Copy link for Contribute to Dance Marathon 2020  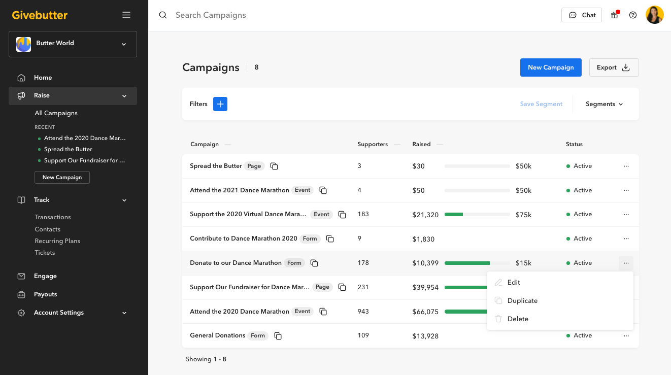tap(330, 238)
